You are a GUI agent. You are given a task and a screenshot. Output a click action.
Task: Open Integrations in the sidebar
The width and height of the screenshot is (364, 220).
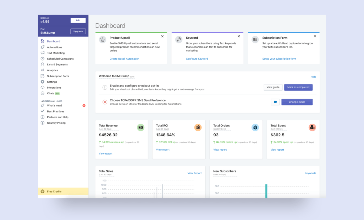(54, 88)
